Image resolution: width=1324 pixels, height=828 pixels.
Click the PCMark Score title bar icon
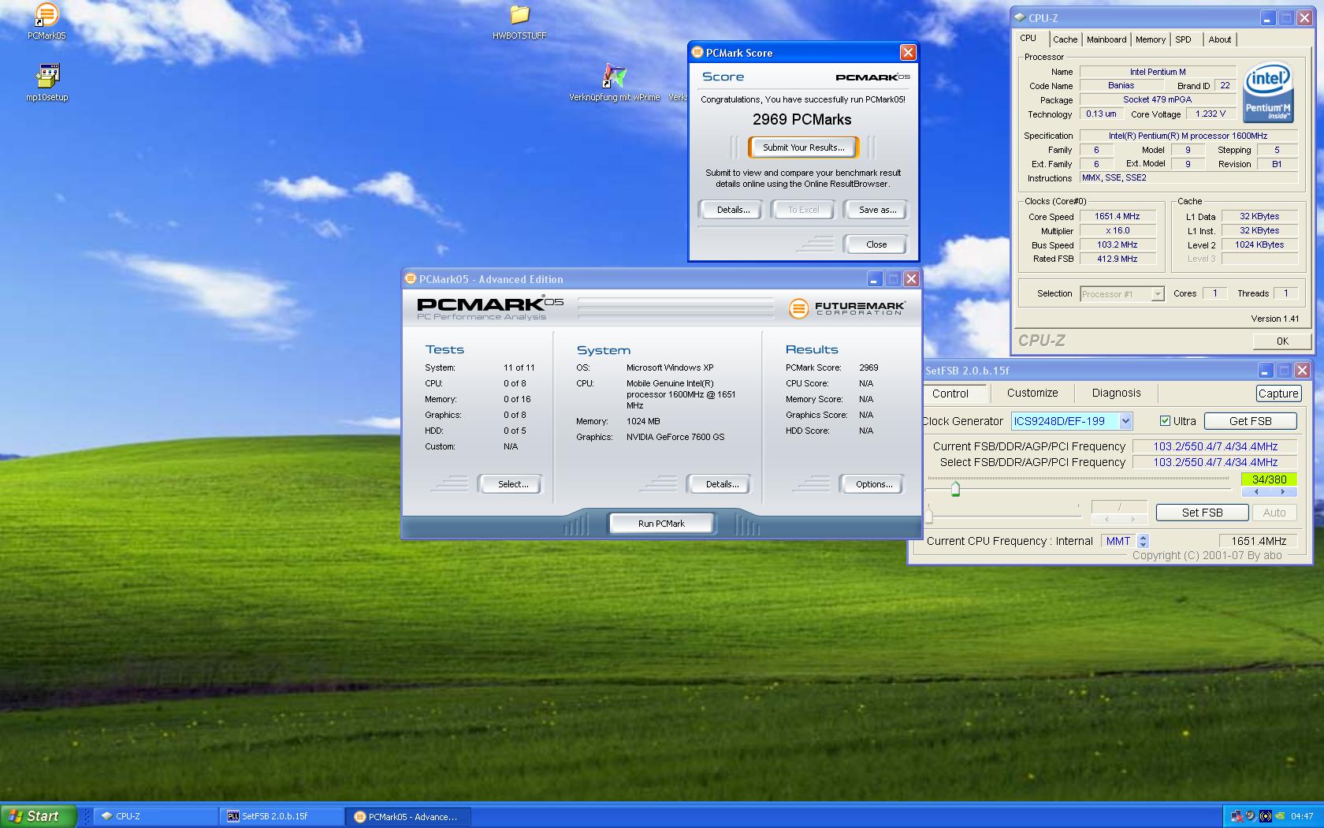[x=697, y=52]
